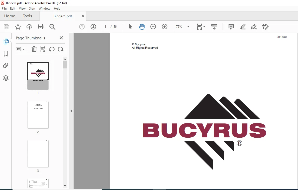Open the Edit menu

pyautogui.click(x=13, y=9)
